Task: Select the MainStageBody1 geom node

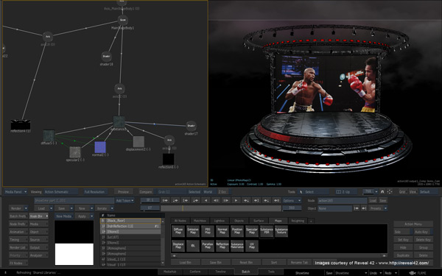Action: (x=122, y=20)
